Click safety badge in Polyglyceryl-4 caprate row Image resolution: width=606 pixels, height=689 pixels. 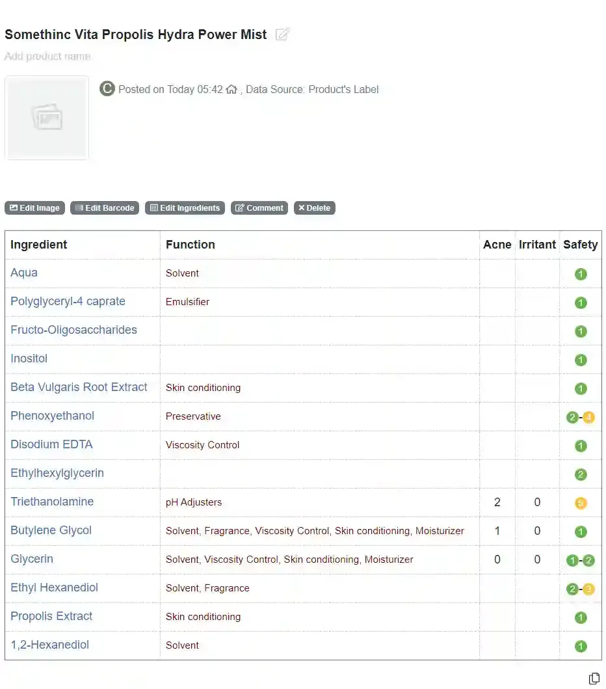point(581,303)
